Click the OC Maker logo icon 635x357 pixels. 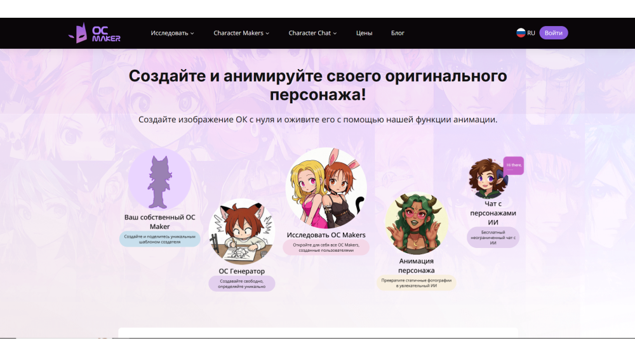click(x=78, y=33)
